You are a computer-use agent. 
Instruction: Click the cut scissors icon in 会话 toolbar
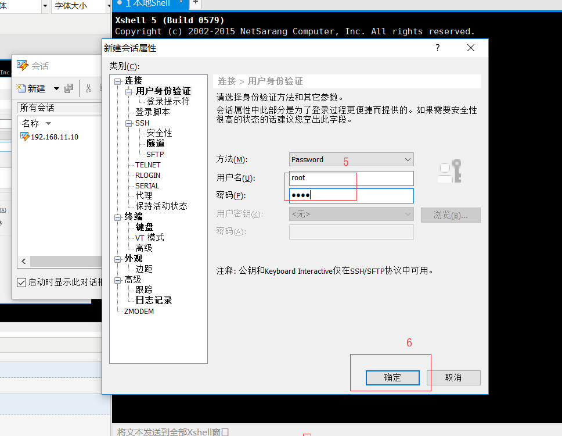point(88,88)
